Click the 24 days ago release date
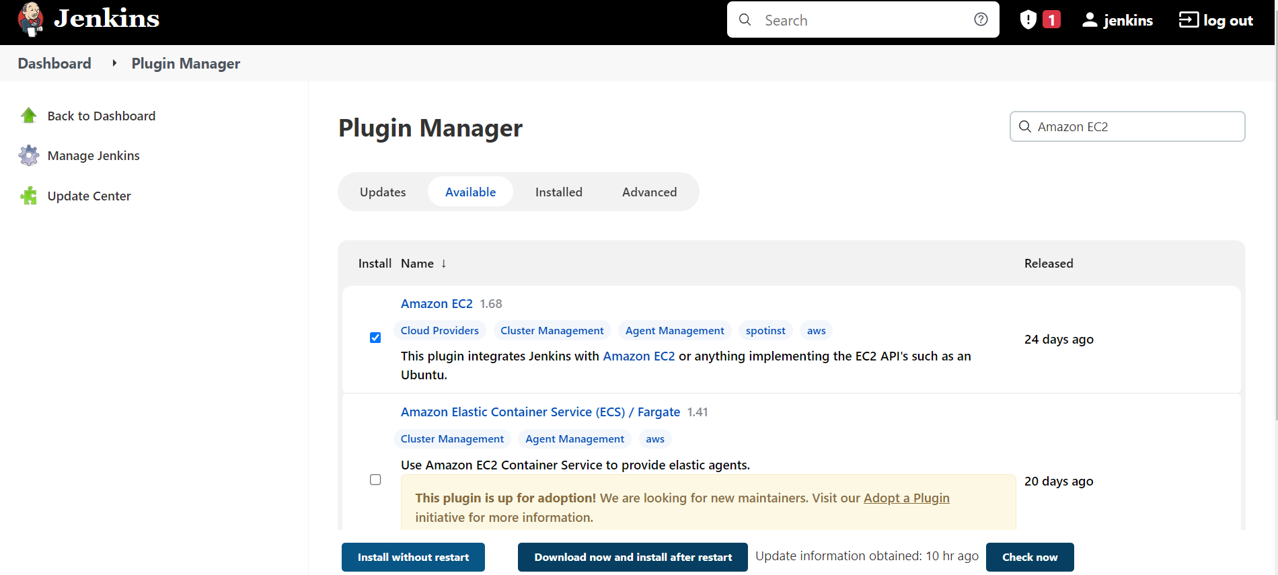This screenshot has height=575, width=1278. [x=1059, y=340]
